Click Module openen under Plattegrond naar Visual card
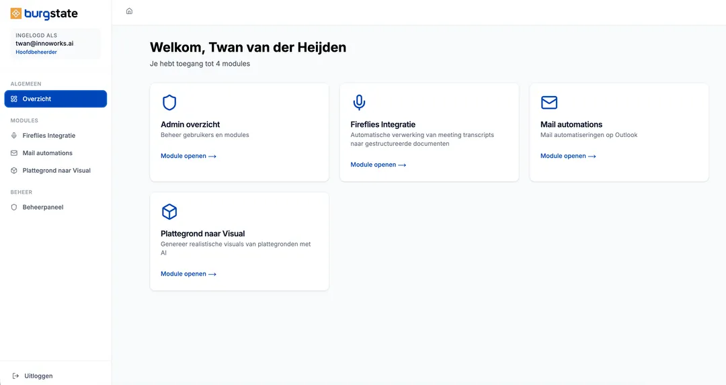The width and height of the screenshot is (726, 385). pyautogui.click(x=188, y=274)
